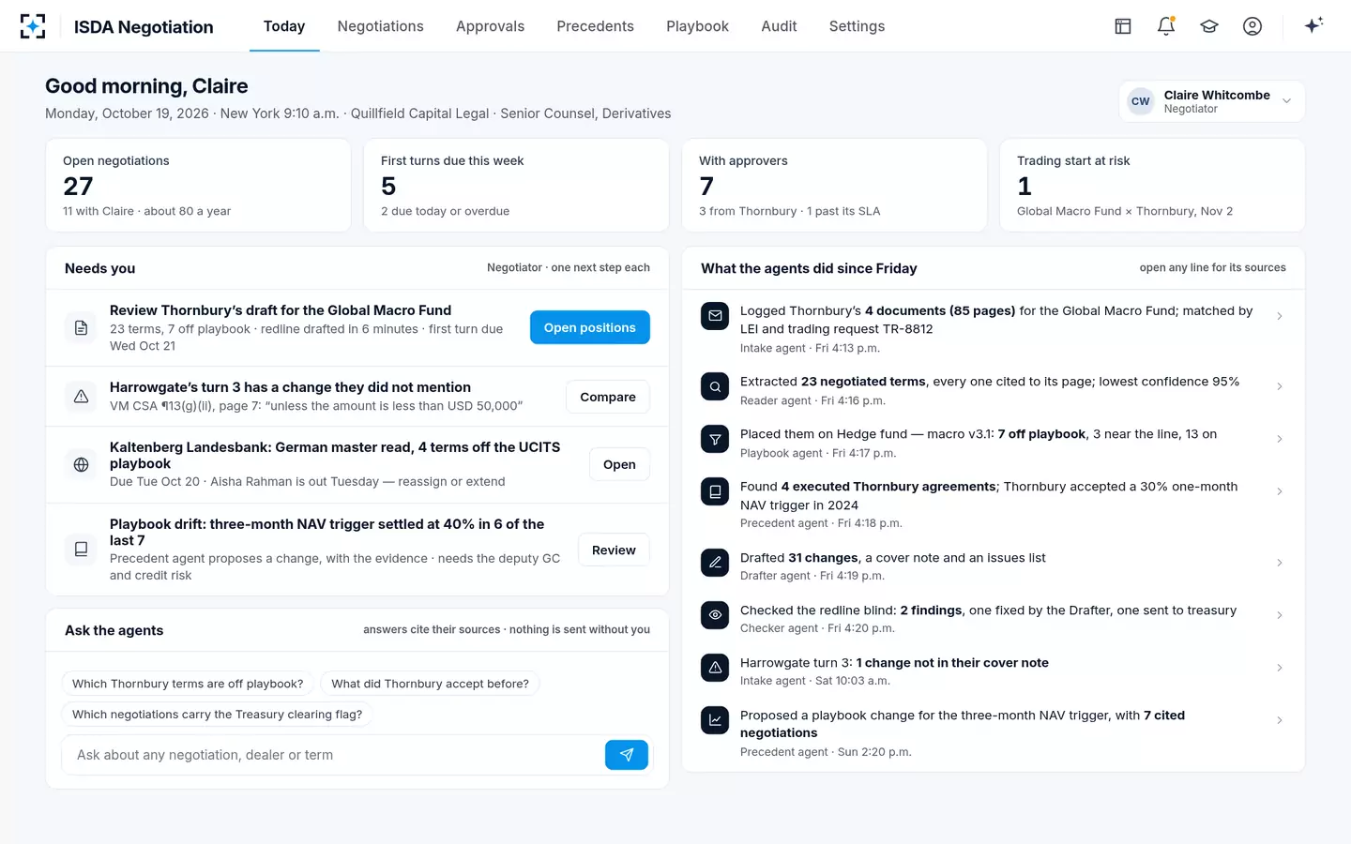This screenshot has height=844, width=1351.
Task: Open the Trading start at risk card
Action: point(1152,186)
